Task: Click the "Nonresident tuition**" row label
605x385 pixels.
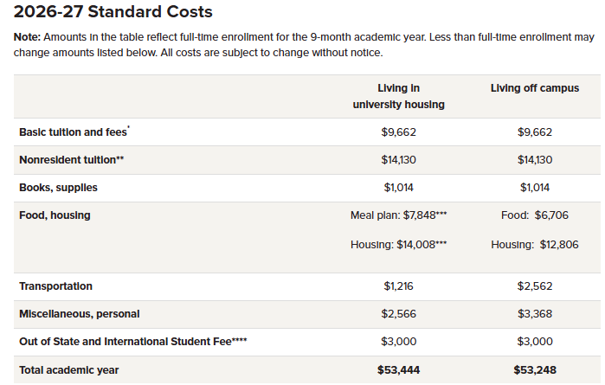Action: (71, 160)
